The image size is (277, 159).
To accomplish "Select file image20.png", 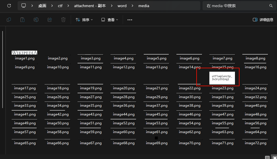I will click(124, 88).
